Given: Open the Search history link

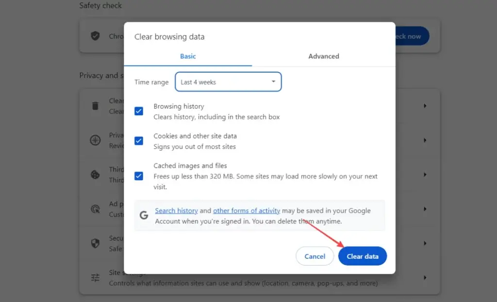Looking at the screenshot, I should point(176,211).
